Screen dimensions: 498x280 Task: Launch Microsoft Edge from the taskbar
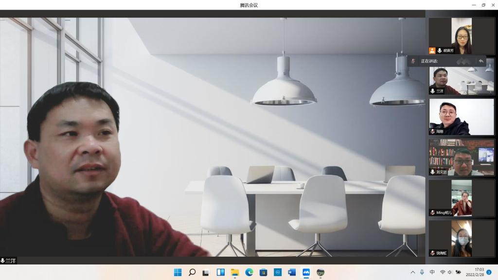(x=249, y=272)
